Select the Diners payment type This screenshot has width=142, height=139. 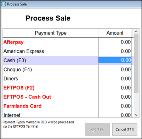pyautogui.click(x=11, y=79)
